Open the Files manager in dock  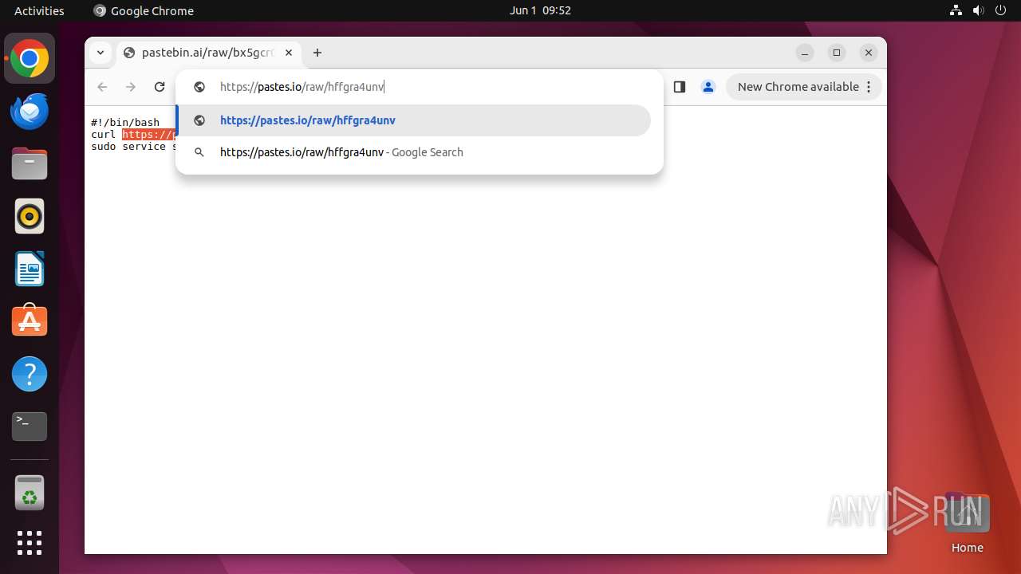(x=30, y=164)
